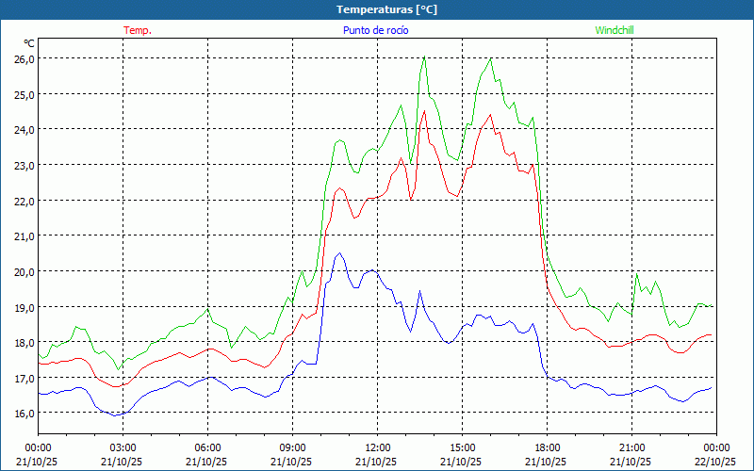The height and width of the screenshot is (471, 754).
Task: Select the 12:00 time axis label
Action: (x=377, y=447)
